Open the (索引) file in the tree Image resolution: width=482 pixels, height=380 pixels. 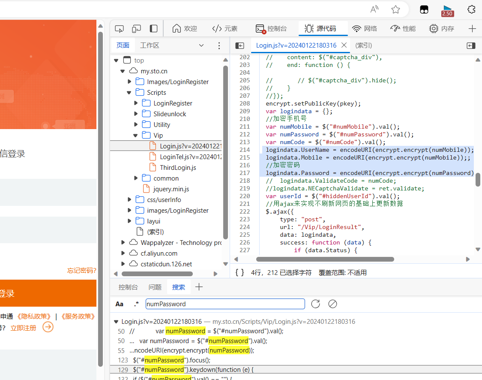[x=150, y=232]
